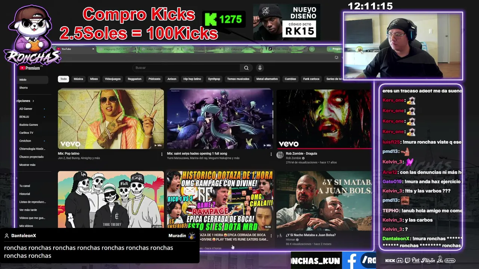Open options menu for Mix: Pop latino
This screenshot has height=269, width=479.
pyautogui.click(x=162, y=154)
